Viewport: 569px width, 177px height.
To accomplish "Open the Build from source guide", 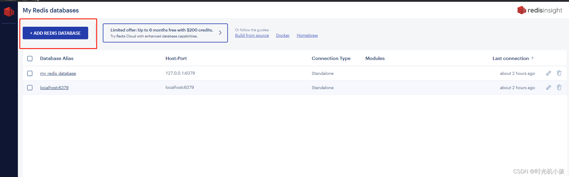I will pos(252,35).
